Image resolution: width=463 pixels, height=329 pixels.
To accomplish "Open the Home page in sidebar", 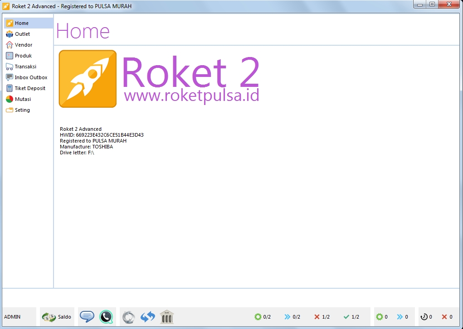I will click(29, 23).
